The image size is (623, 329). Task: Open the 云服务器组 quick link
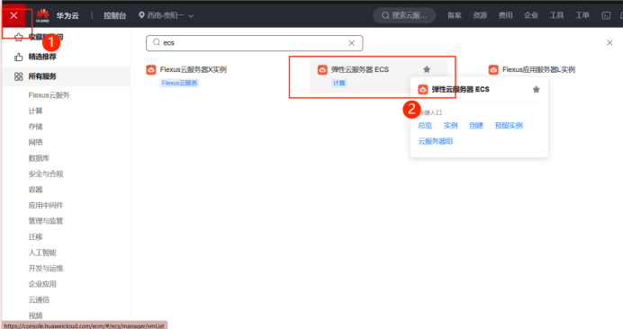click(x=436, y=141)
